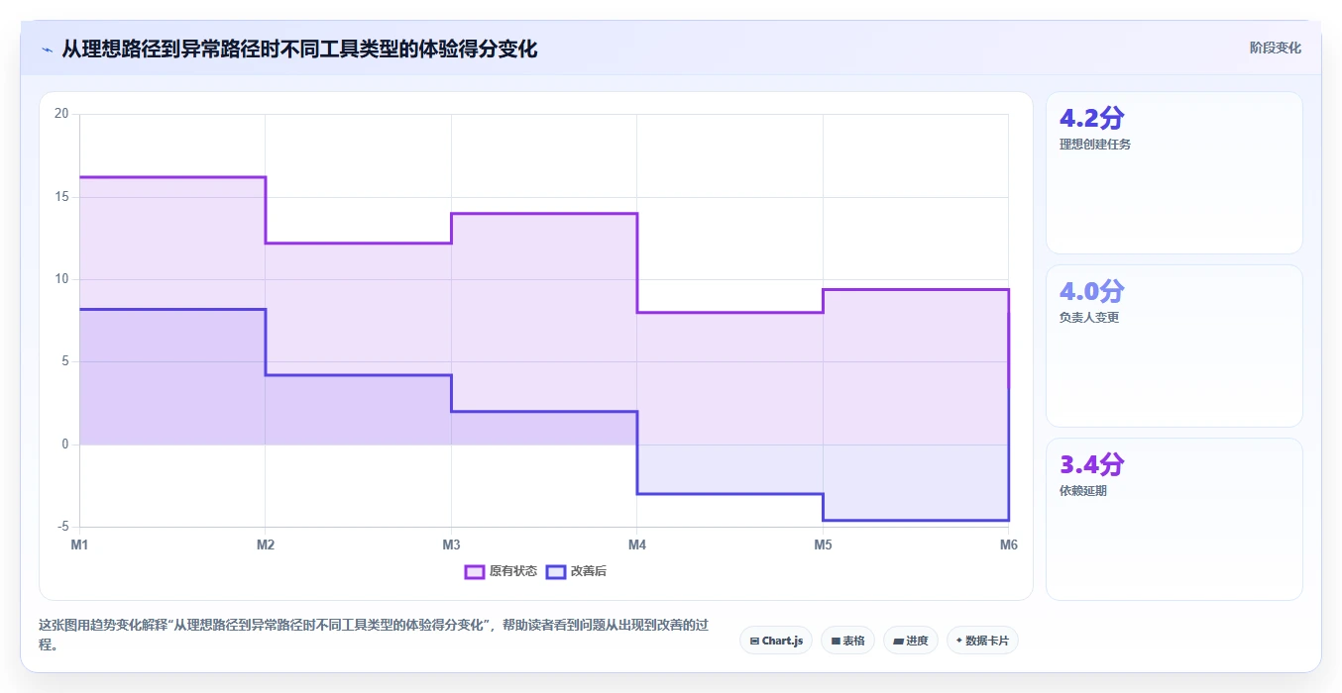Click the M5 x-axis label
This screenshot has width=1342, height=693.
click(x=823, y=544)
